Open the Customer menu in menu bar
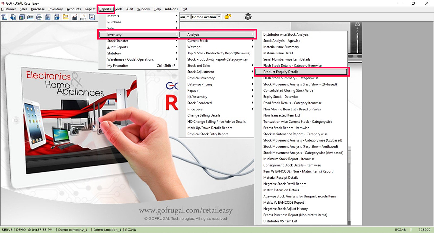Viewport: 434px width, 233px height. (x=8, y=9)
